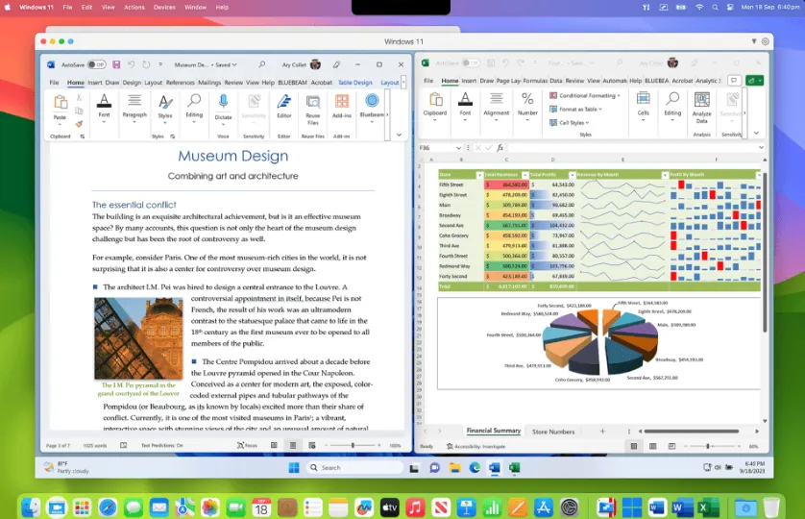805x519 pixels.
Task: Click the Undo arrow in Word title bar
Action: pyautogui.click(x=132, y=64)
